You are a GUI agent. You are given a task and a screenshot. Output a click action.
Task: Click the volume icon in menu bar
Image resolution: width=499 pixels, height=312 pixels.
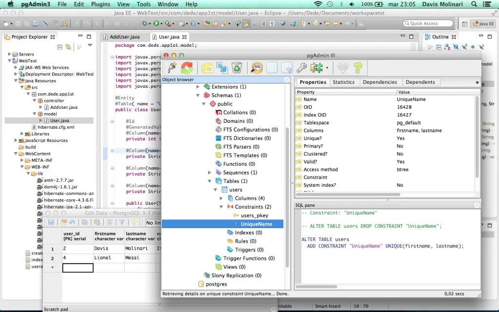352,4
